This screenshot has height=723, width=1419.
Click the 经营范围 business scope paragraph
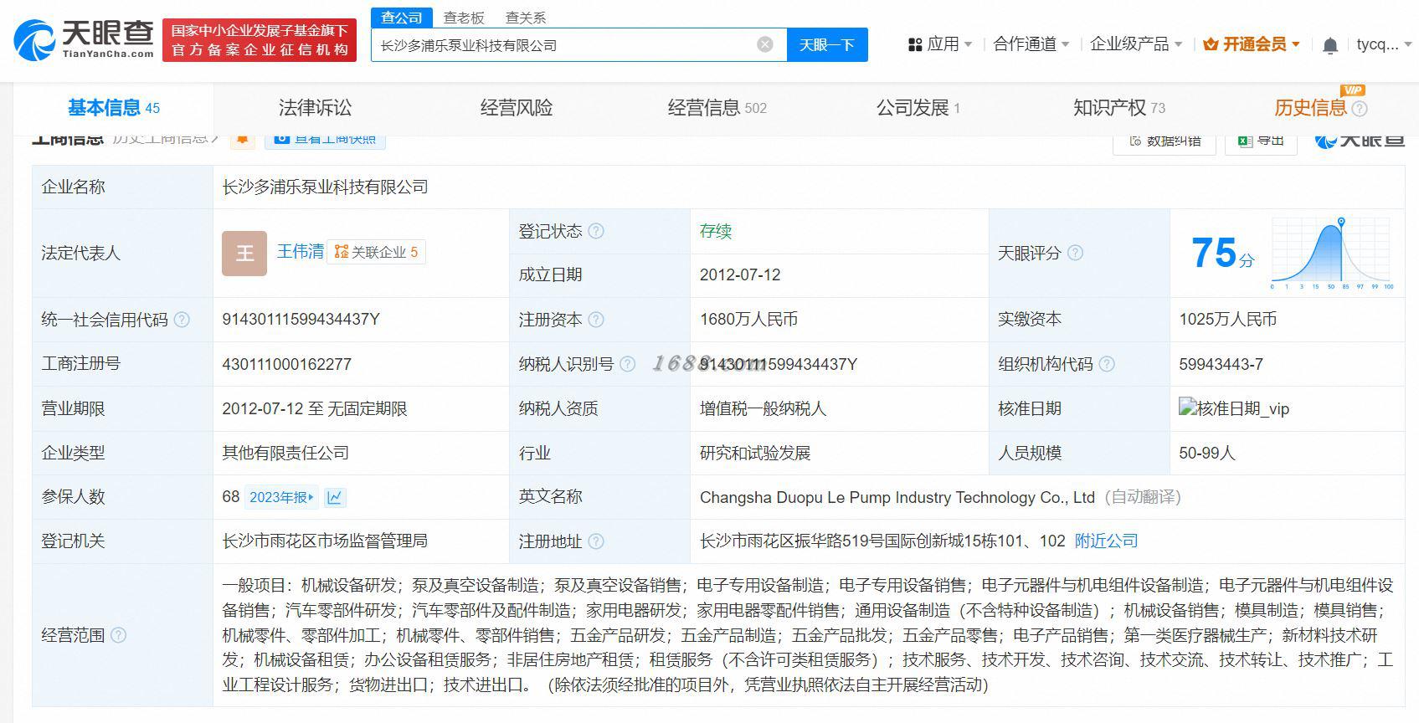coord(808,635)
